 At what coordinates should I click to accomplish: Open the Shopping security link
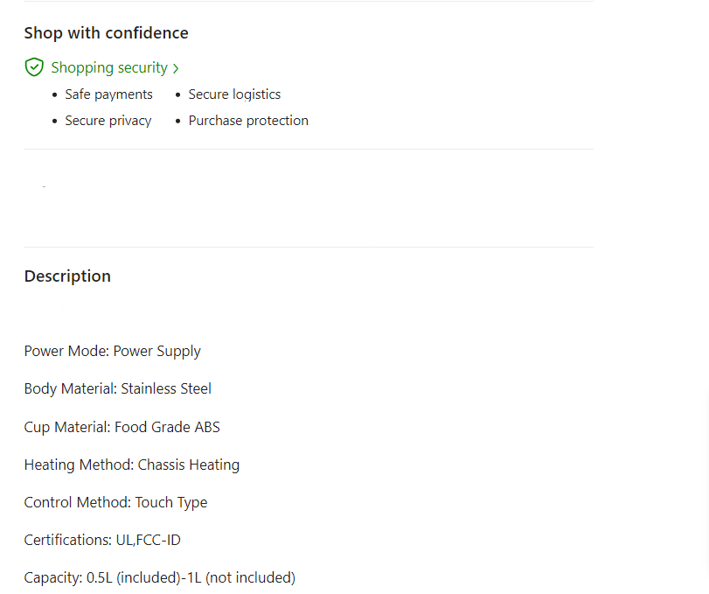pyautogui.click(x=109, y=67)
